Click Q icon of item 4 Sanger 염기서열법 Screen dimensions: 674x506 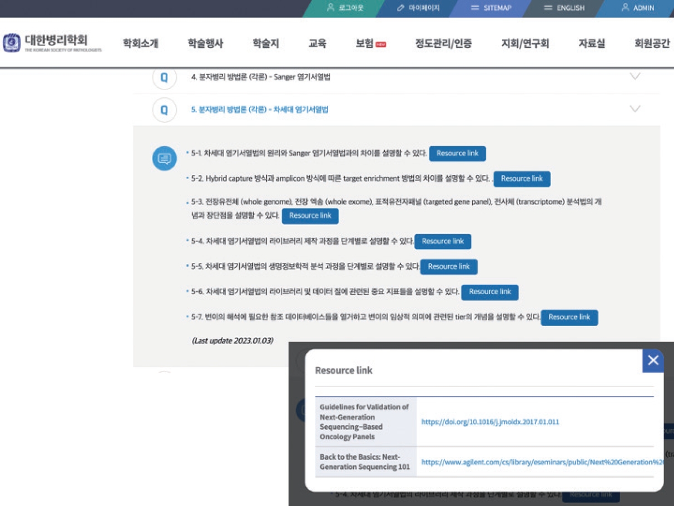coord(165,77)
